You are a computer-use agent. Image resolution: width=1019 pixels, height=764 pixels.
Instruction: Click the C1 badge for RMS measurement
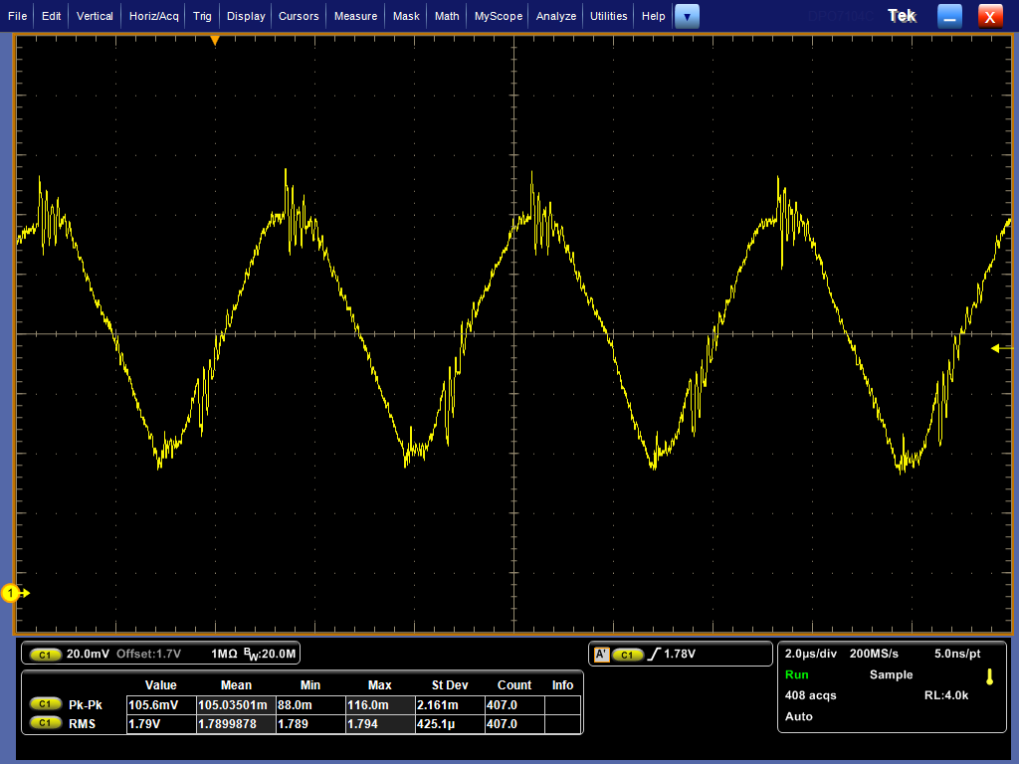(45, 723)
